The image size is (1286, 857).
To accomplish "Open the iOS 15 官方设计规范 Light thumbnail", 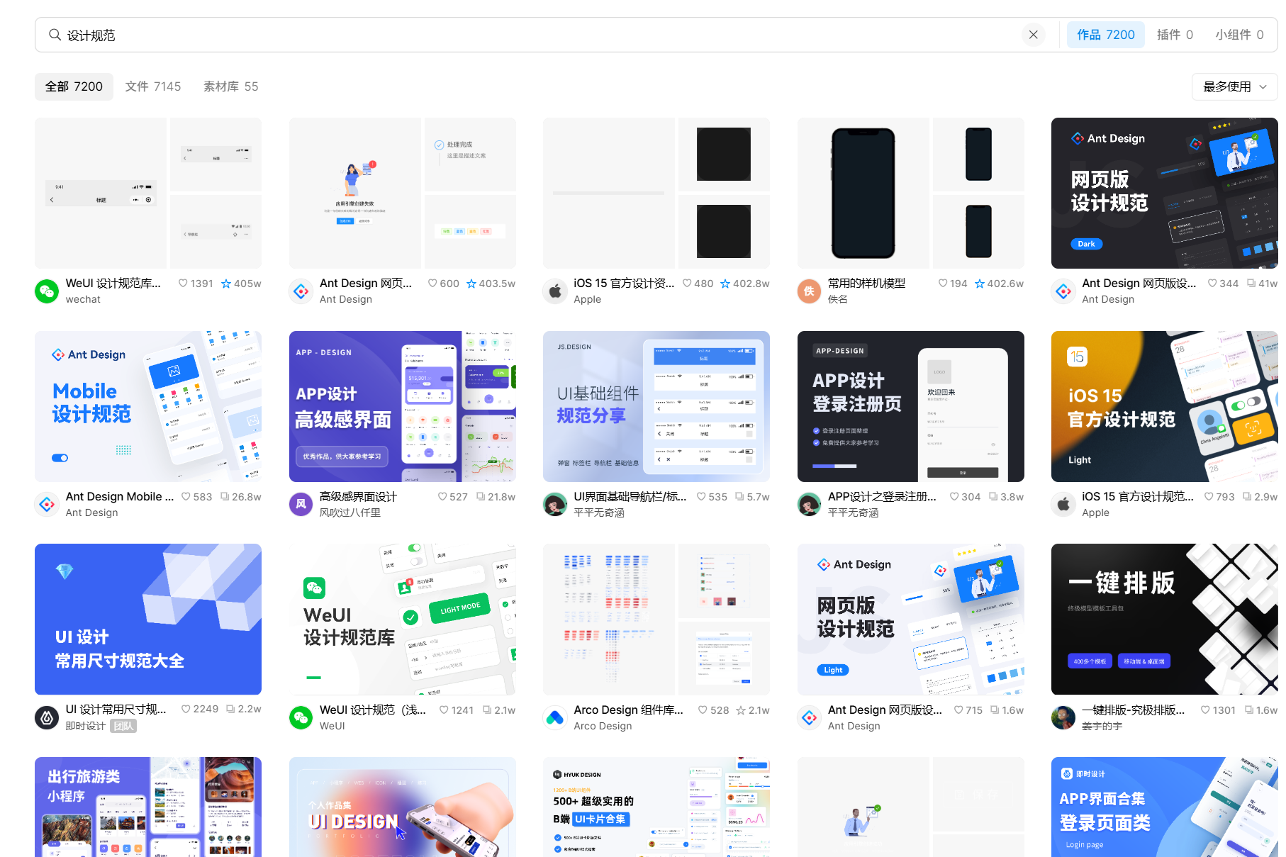I will coord(1164,406).
